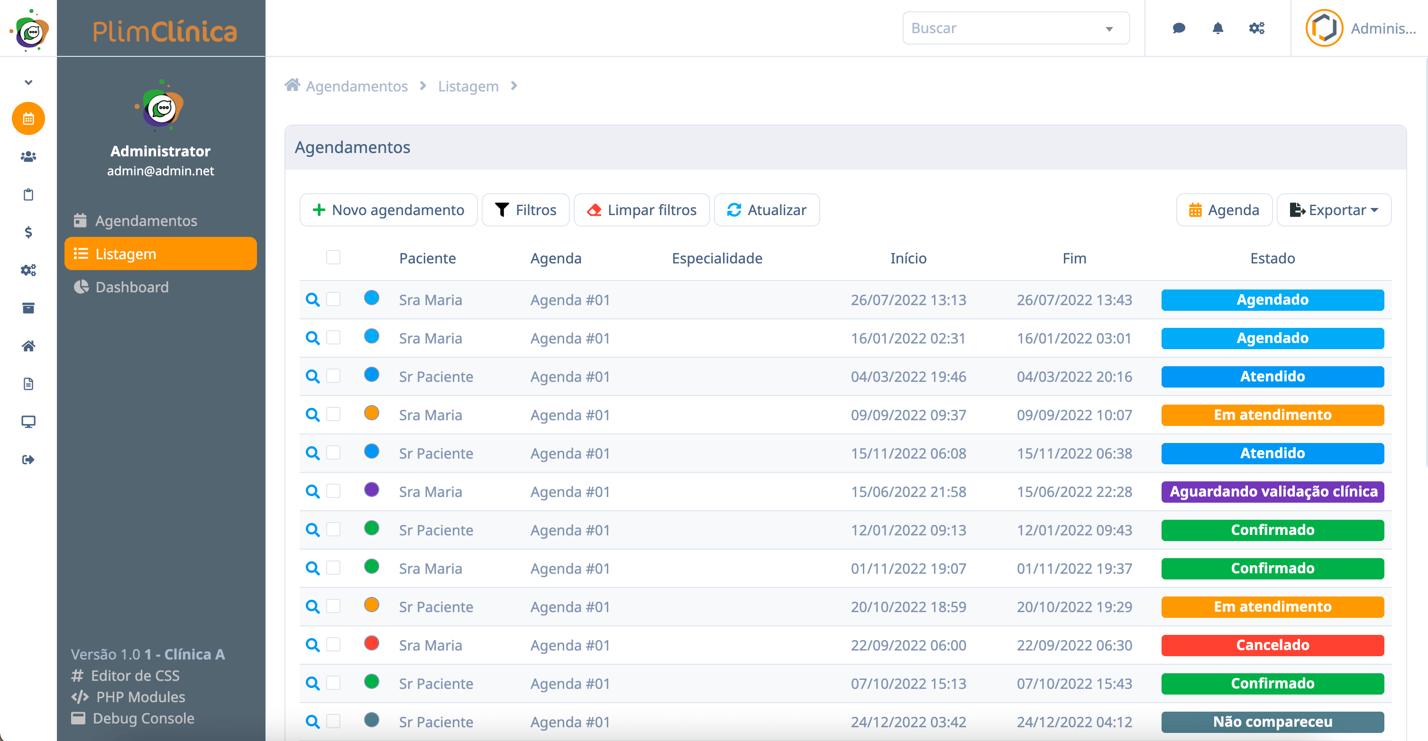Open Dashboard in the sidebar menu
The image size is (1428, 741).
pyautogui.click(x=161, y=287)
